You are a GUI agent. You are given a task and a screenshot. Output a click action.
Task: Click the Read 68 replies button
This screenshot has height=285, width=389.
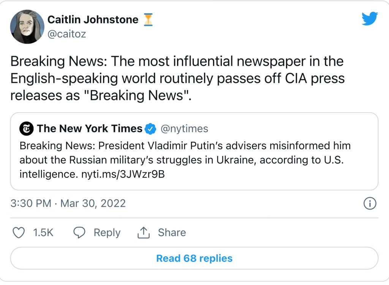(194, 258)
